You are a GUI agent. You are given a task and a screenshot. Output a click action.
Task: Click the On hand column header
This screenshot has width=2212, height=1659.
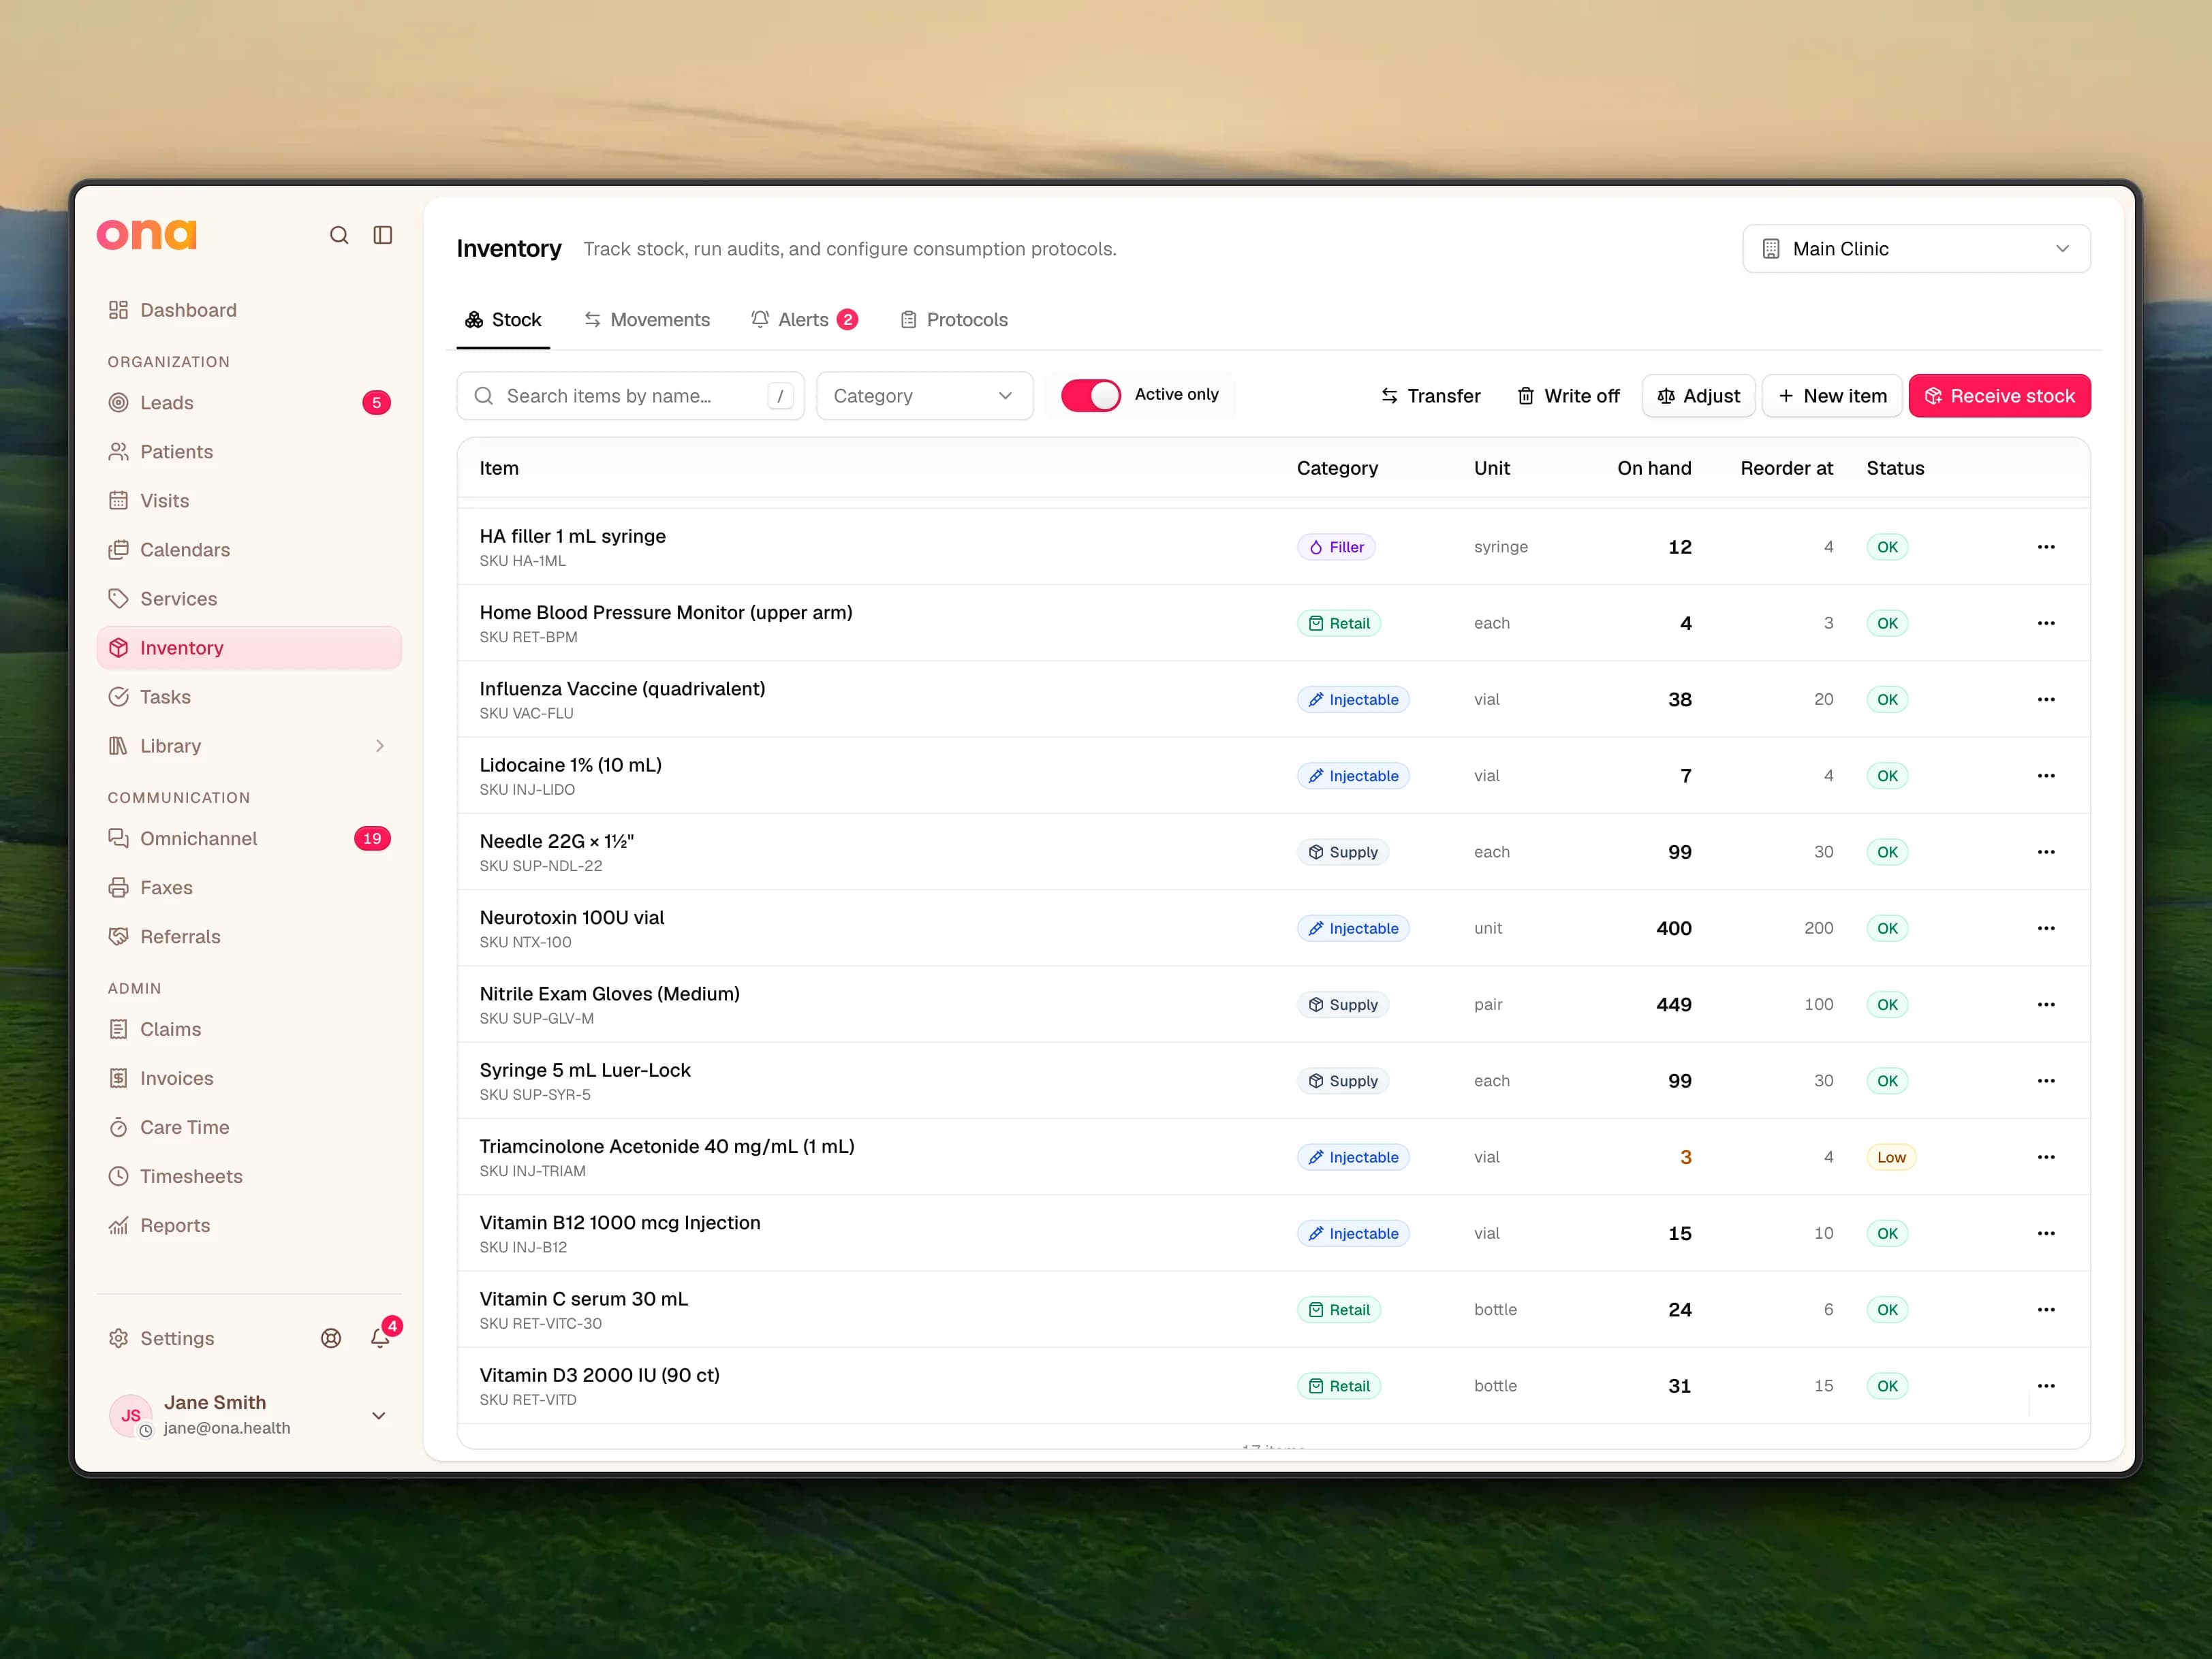coord(1654,469)
